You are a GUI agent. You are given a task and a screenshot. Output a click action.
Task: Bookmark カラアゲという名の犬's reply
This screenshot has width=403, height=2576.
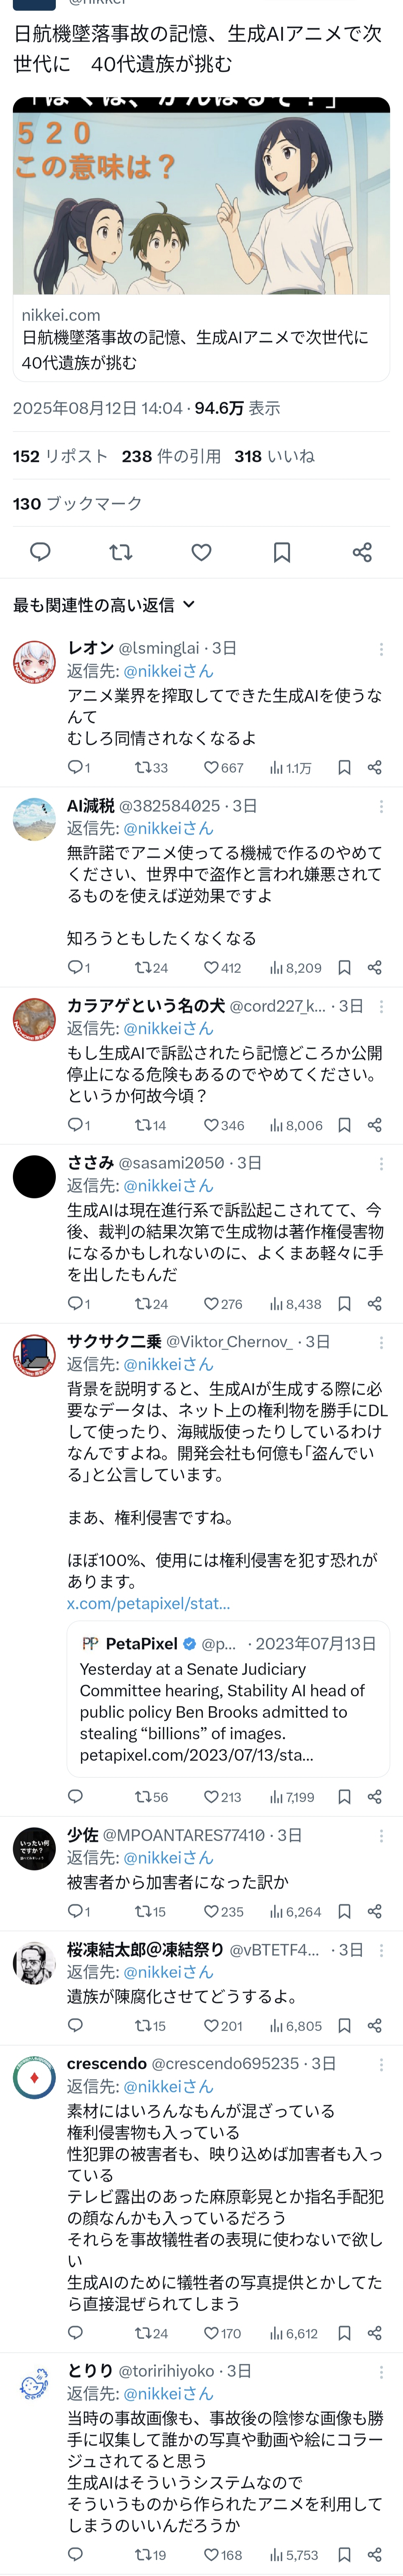[344, 1125]
